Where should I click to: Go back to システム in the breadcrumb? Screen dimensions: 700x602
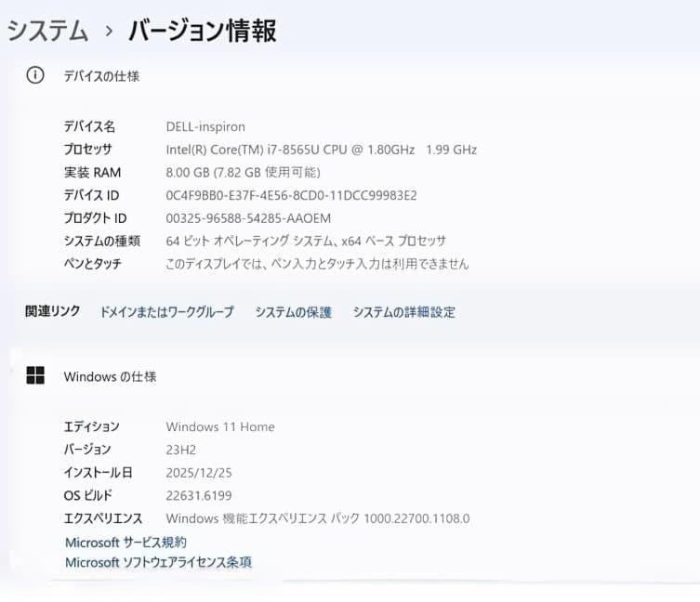pyautogui.click(x=47, y=31)
